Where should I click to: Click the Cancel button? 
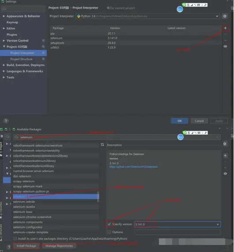coord(199,121)
